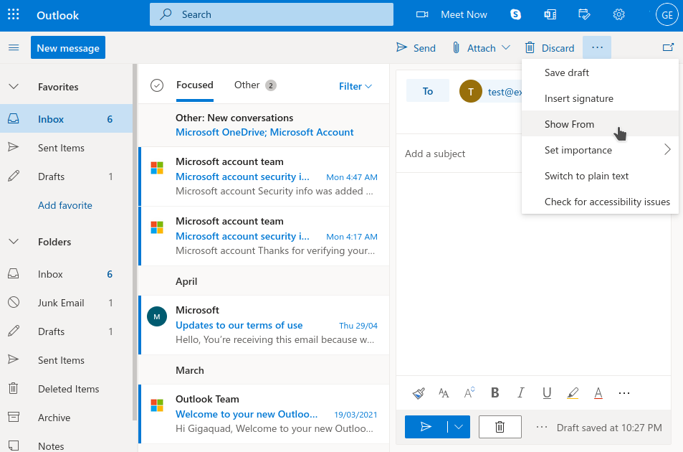This screenshot has width=683, height=452.
Task: Open the text highlight color tool
Action: (x=572, y=392)
